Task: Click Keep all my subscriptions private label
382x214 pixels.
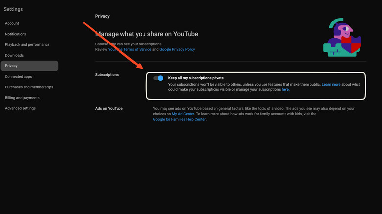Action: click(196, 78)
